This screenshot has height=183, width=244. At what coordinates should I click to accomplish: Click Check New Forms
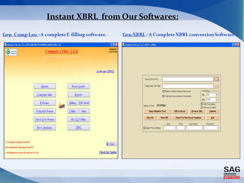[45, 119]
